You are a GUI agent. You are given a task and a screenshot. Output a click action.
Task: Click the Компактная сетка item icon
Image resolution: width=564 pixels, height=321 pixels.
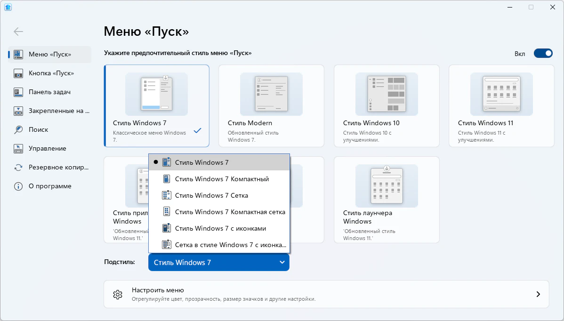coord(166,212)
